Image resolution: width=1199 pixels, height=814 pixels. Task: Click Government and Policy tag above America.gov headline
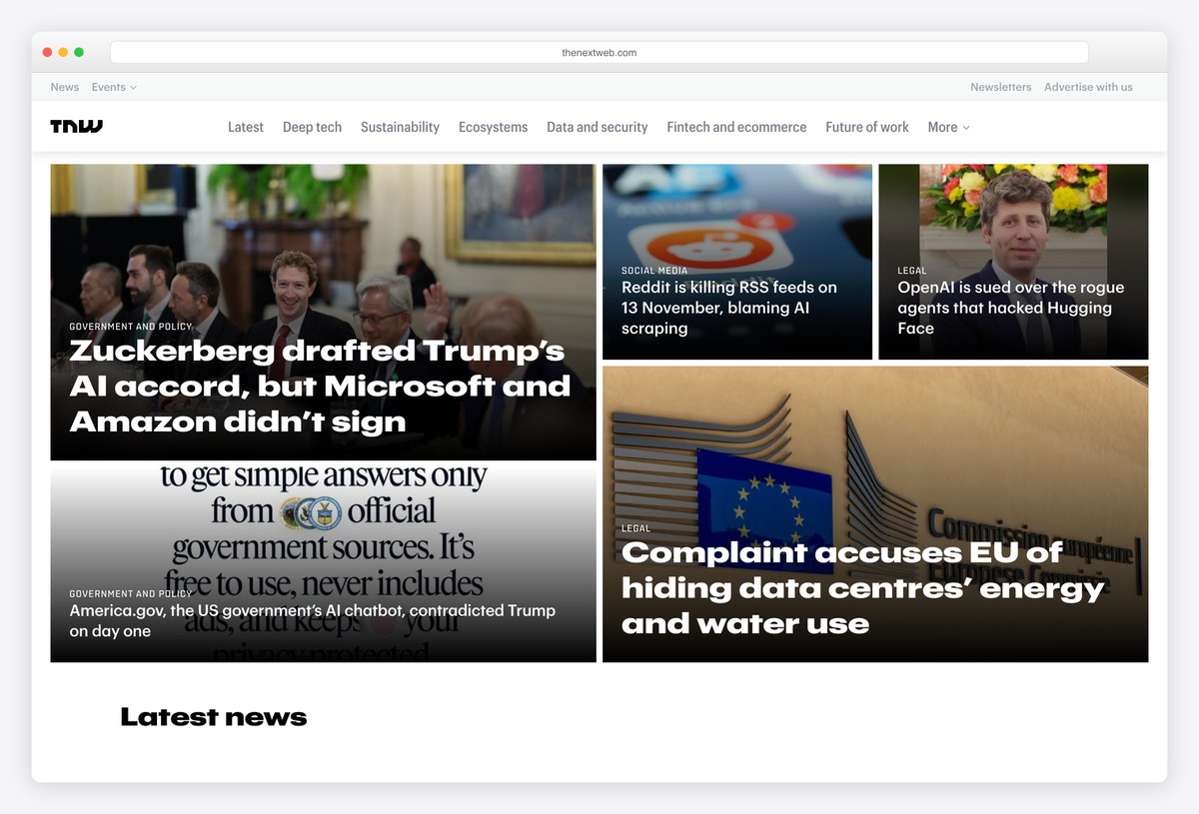click(x=131, y=593)
